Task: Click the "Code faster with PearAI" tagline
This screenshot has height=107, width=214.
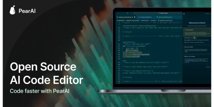Action: coord(40,91)
